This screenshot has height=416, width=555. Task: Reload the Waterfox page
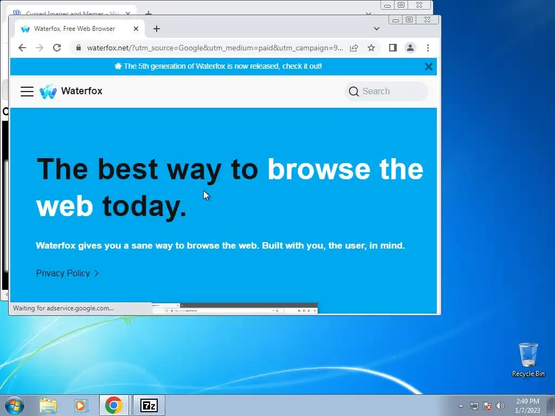point(57,48)
